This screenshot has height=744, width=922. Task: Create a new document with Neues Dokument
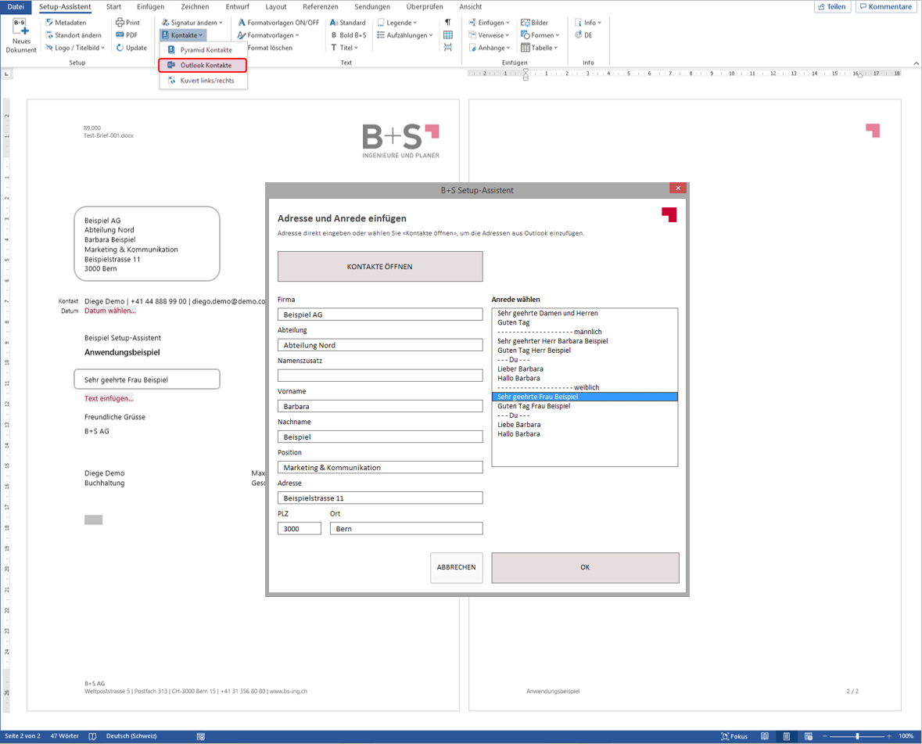[x=20, y=36]
